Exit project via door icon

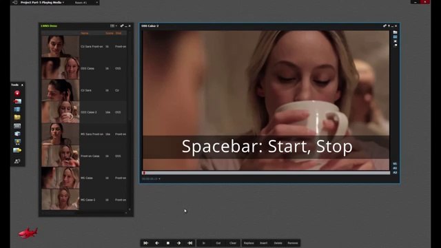pos(15,3)
